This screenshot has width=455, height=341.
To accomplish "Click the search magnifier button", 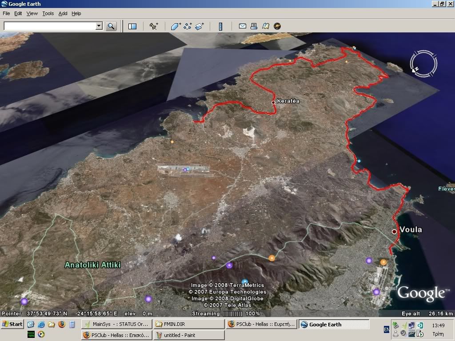I will pyautogui.click(x=111, y=26).
